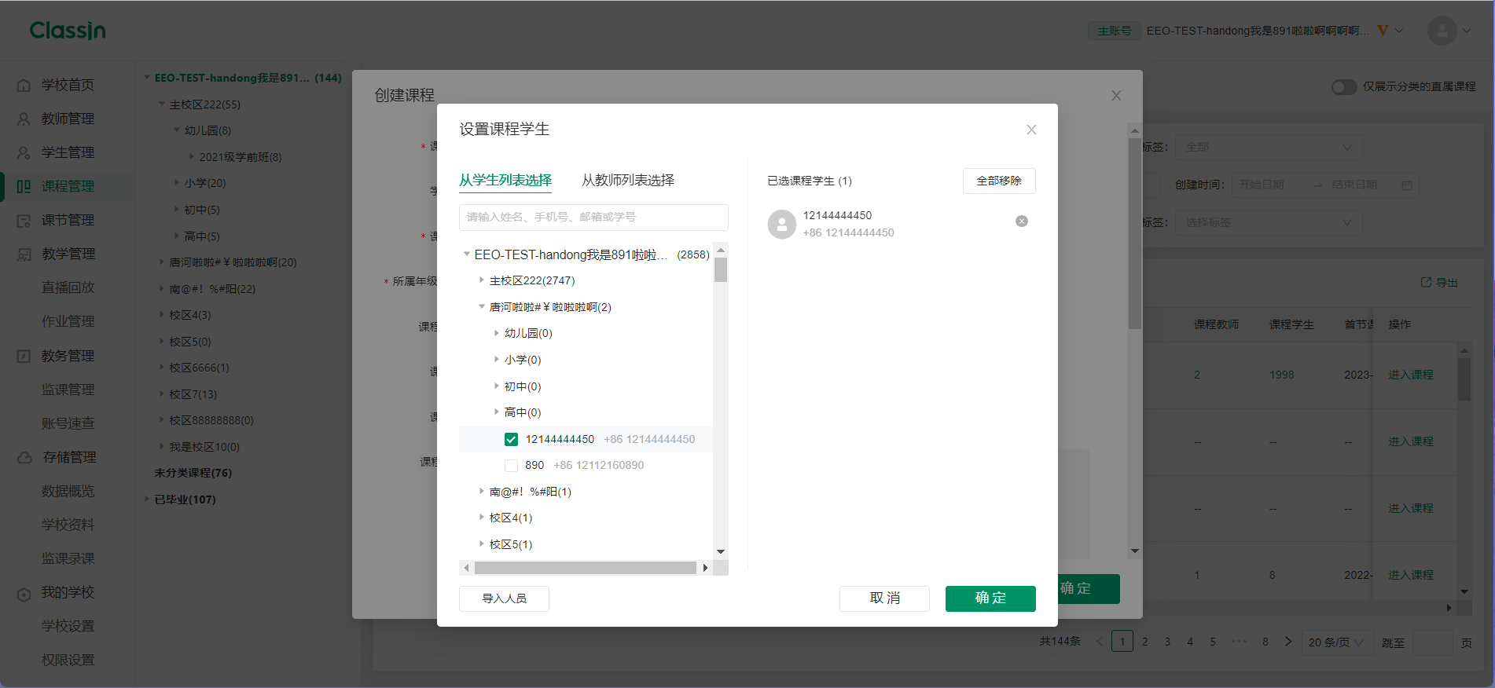Viewport: 1495px width, 688px height.
Task: Expand 幼儿园(0) in student tree
Action: point(497,333)
